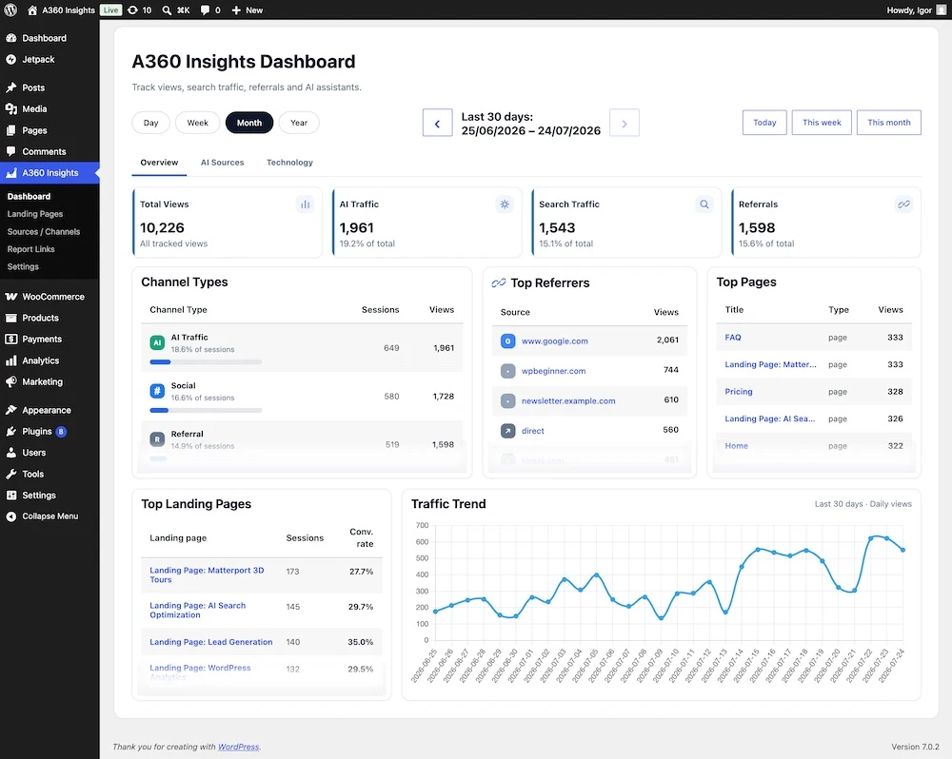Screen dimensions: 952x759
Task: Click the Marketing megaphone icon in sidebar
Action: 10,381
